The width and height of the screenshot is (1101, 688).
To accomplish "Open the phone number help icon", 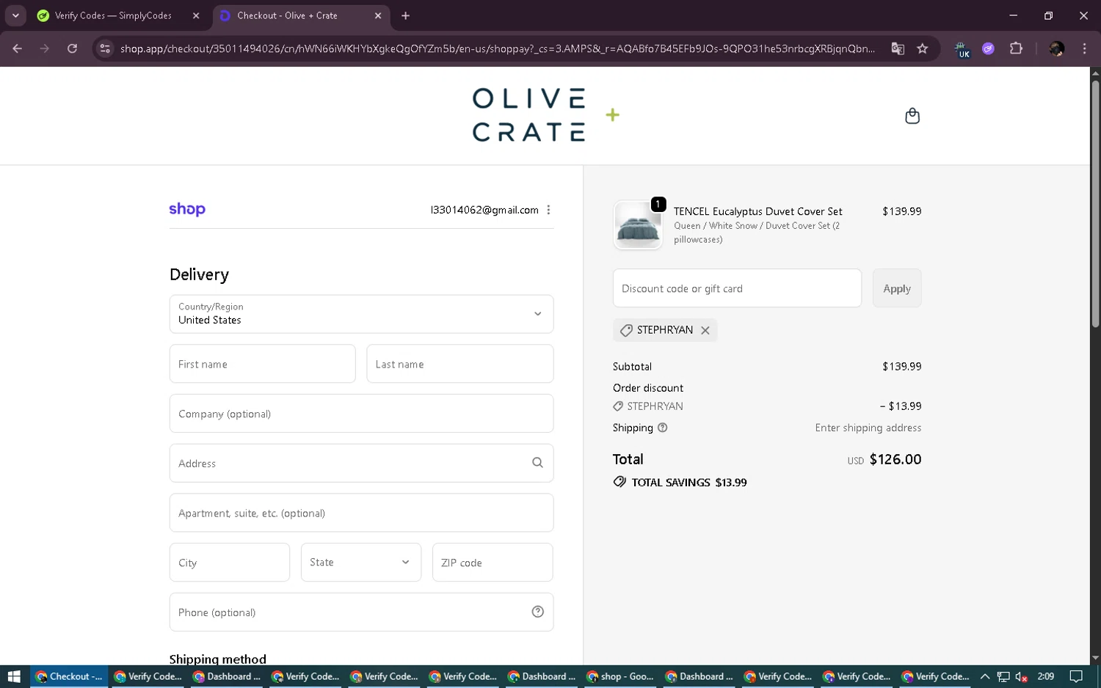I will click(x=537, y=612).
